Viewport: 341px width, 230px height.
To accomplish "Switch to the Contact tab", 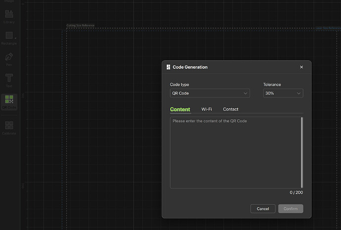I will pos(231,109).
